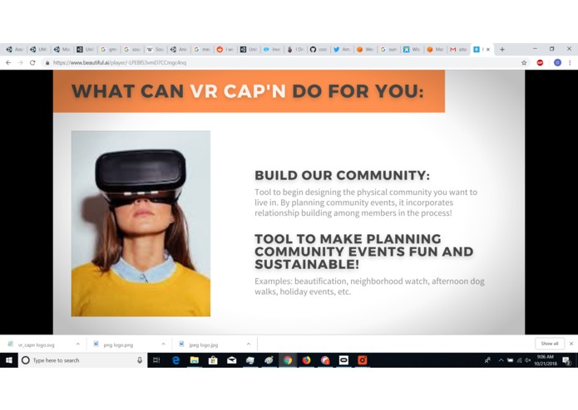Viewport: 578px width, 410px height.
Task: Open Task View on the taskbar
Action: (156, 360)
